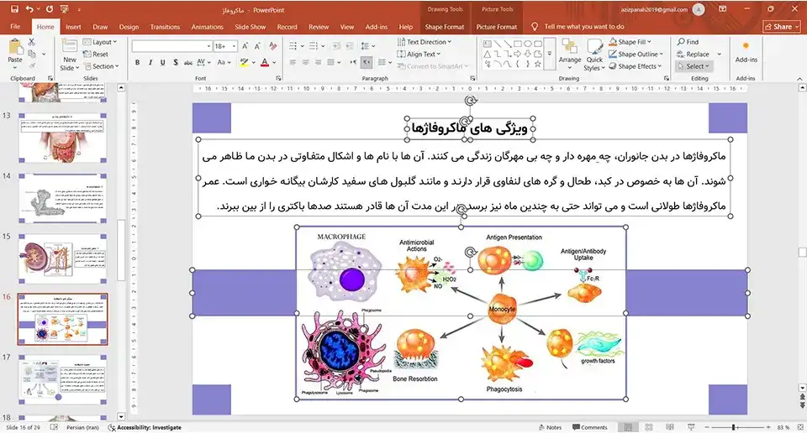This screenshot has height=433, width=807.
Task: Open the Transitions tab
Action: (165, 27)
